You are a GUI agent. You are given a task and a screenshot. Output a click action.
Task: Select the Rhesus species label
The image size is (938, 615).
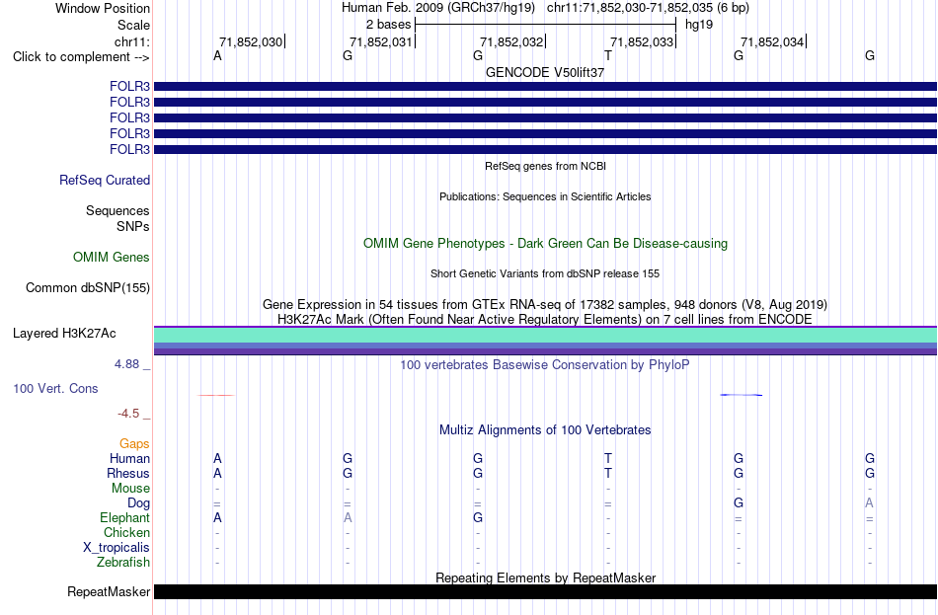coord(128,473)
